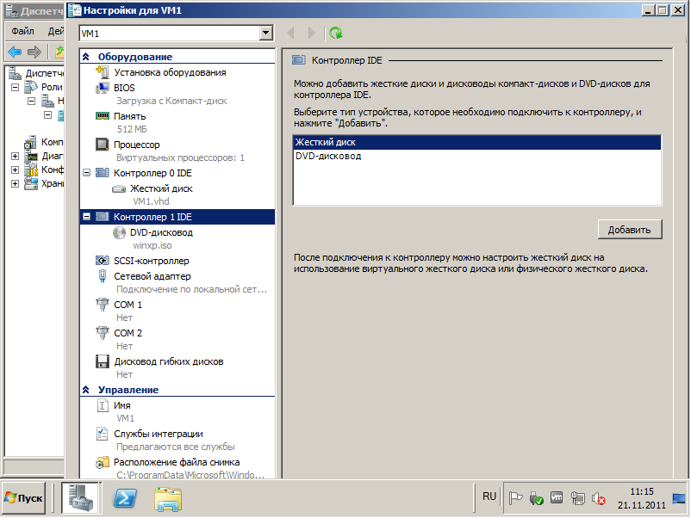Select Службы интеграции item
This screenshot has height=518, width=691.
(159, 434)
